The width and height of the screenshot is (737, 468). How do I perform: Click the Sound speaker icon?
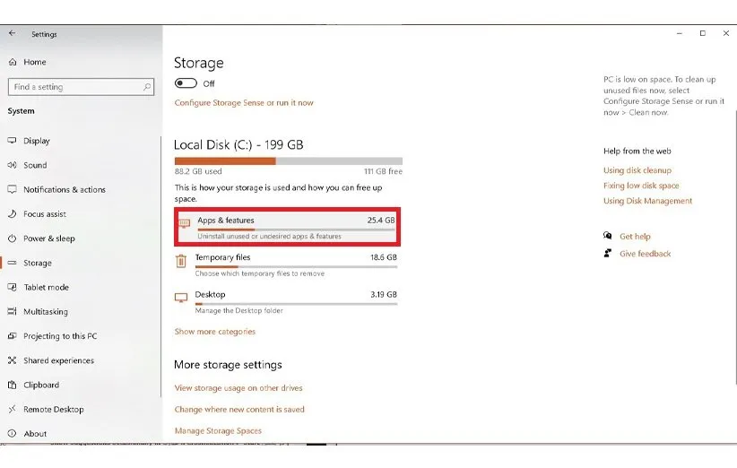pyautogui.click(x=13, y=165)
